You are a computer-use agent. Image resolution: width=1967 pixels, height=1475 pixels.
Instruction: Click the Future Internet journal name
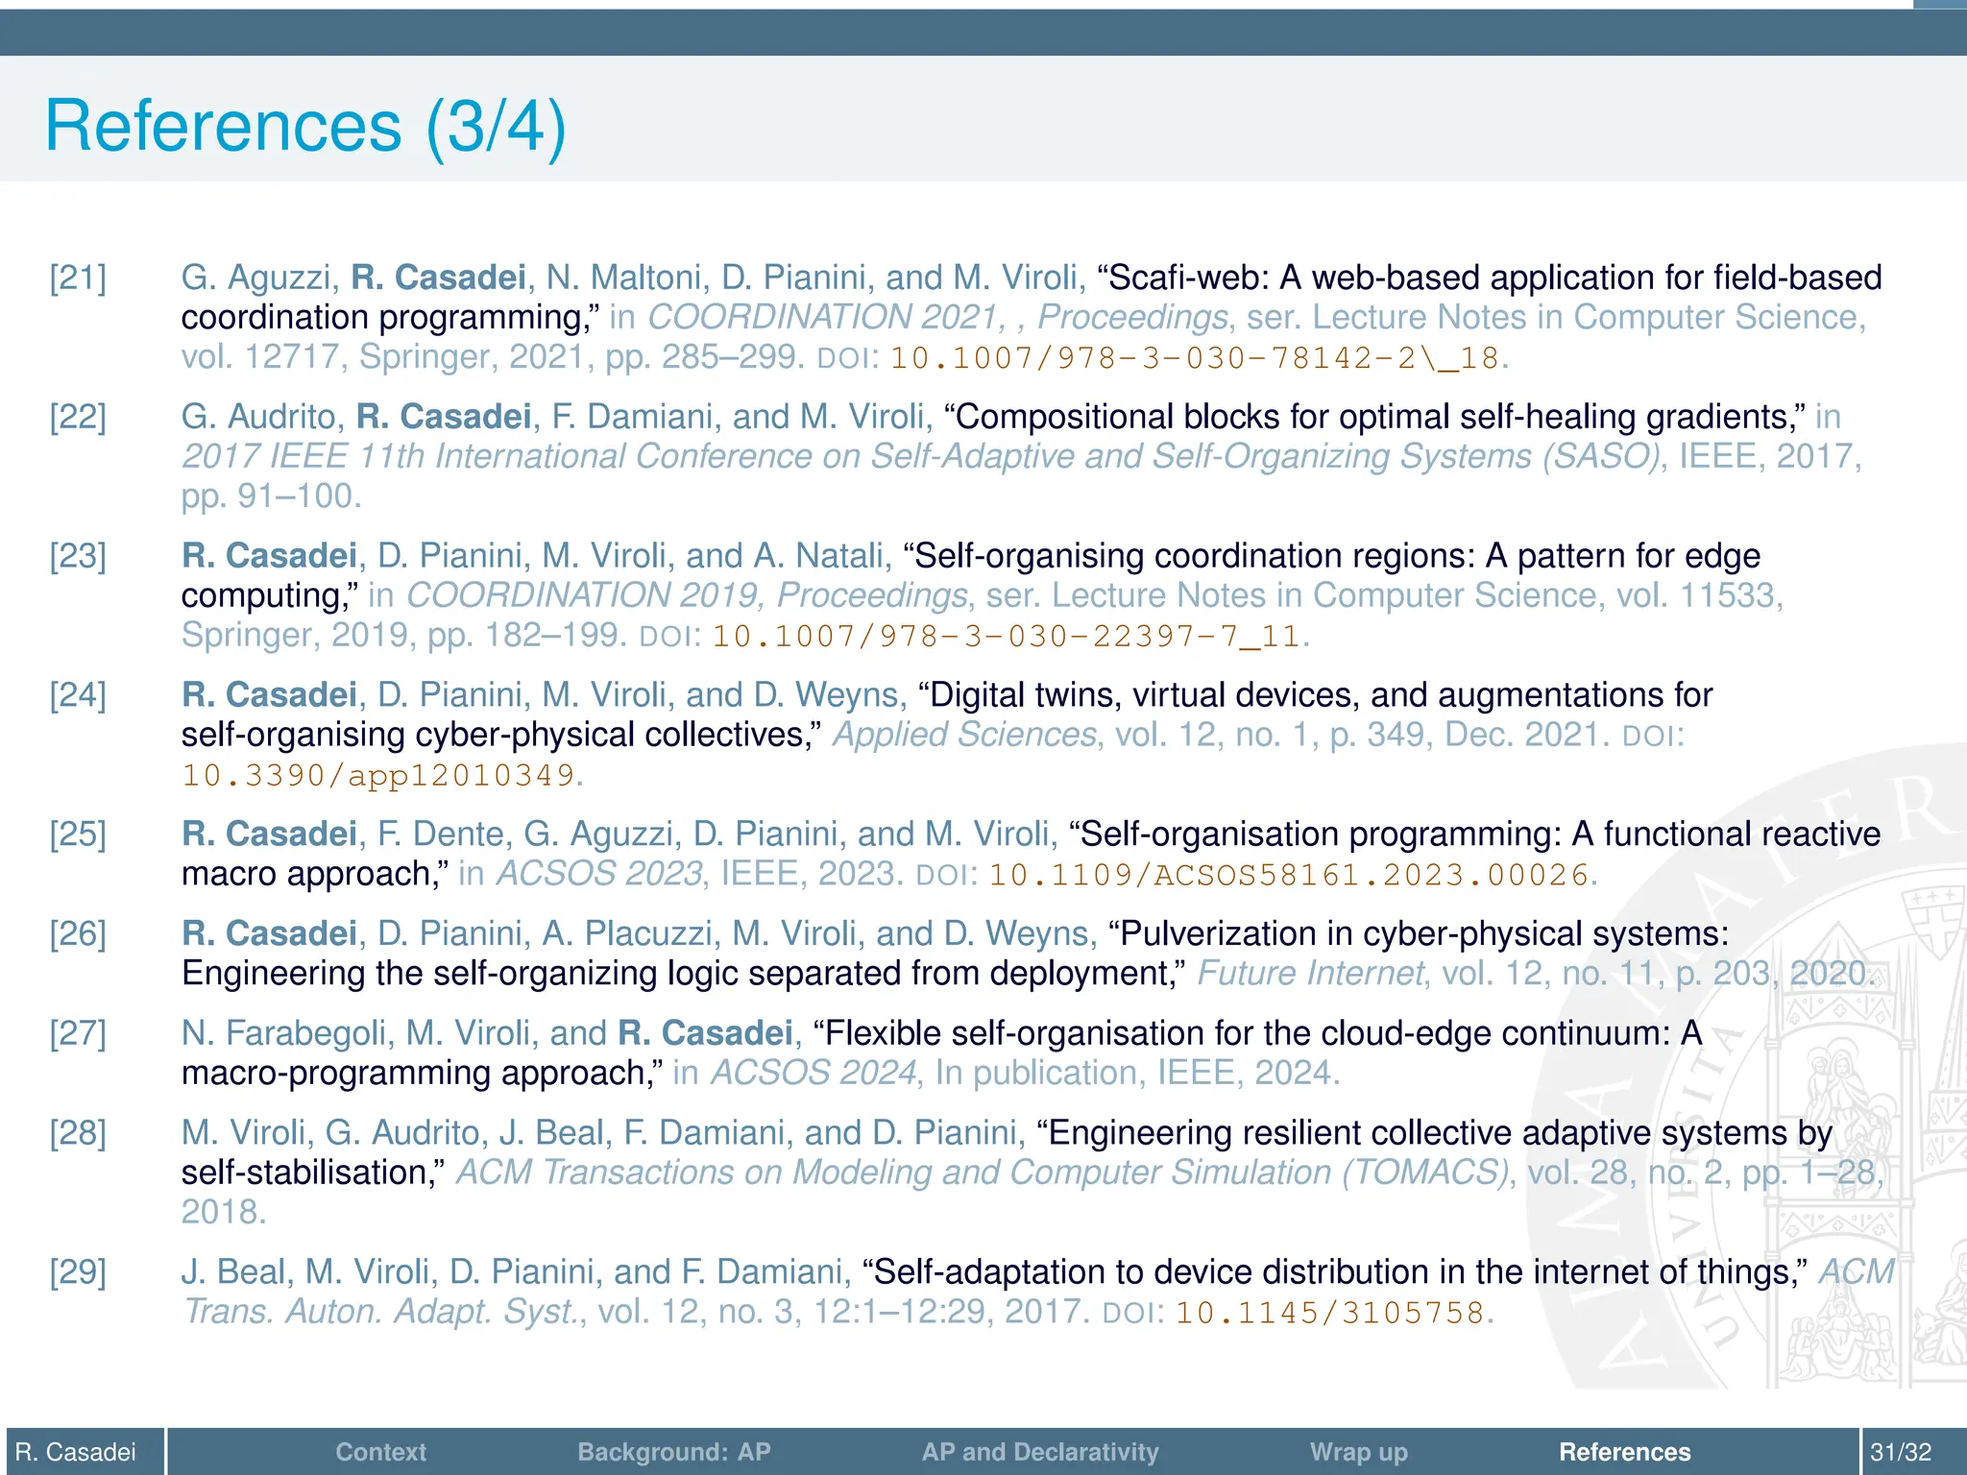coord(1310,974)
